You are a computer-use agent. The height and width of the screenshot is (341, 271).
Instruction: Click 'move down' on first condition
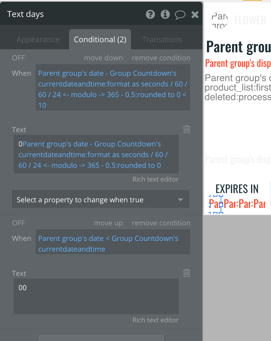103,58
